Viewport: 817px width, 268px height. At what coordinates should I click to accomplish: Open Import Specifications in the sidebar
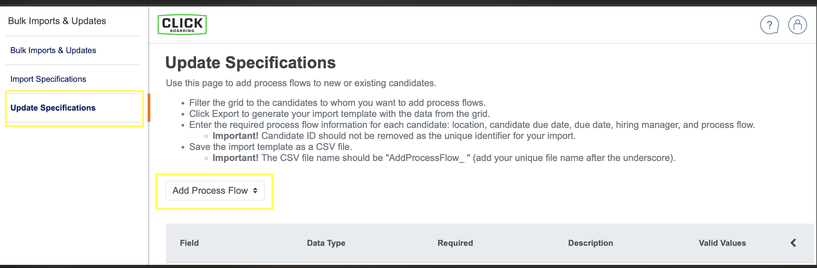tap(48, 79)
